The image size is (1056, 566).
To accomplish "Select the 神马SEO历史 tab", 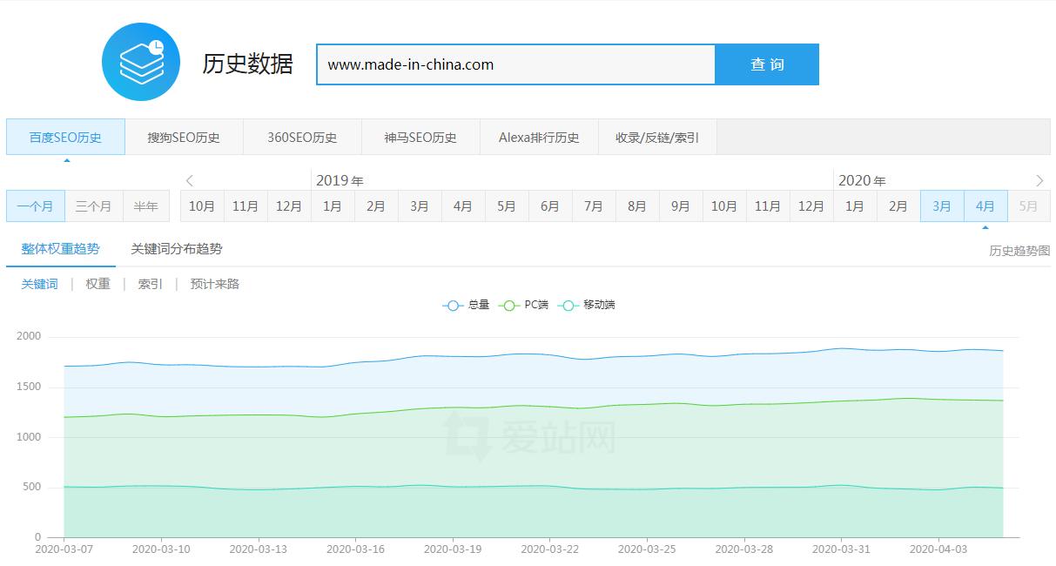I will 420,137.
